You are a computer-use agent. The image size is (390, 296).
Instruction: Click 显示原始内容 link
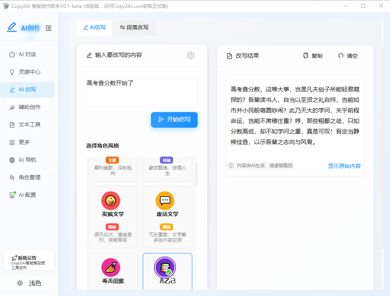pyautogui.click(x=344, y=166)
